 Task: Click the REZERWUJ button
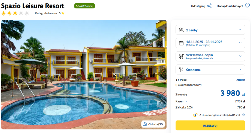210,126
